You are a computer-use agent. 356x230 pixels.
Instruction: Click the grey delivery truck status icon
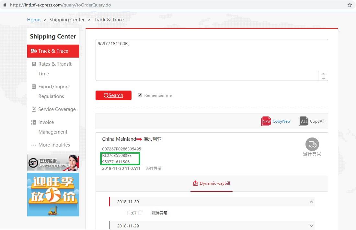tap(312, 144)
